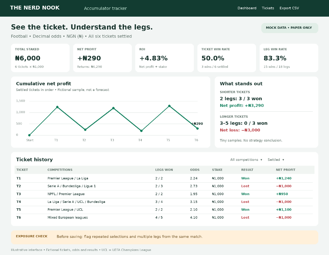Click the Start point on the chart

pos(29,135)
